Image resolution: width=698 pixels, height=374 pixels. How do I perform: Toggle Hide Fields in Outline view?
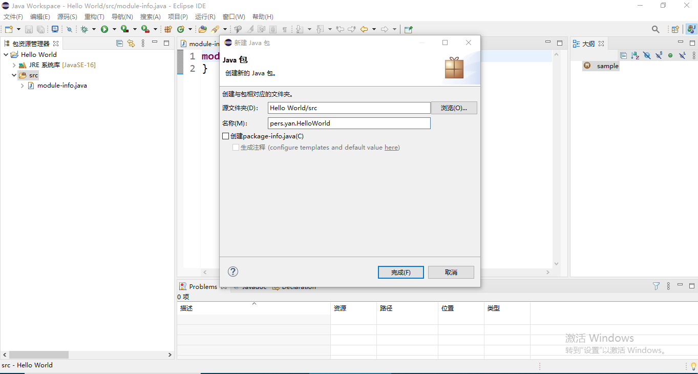tap(647, 55)
